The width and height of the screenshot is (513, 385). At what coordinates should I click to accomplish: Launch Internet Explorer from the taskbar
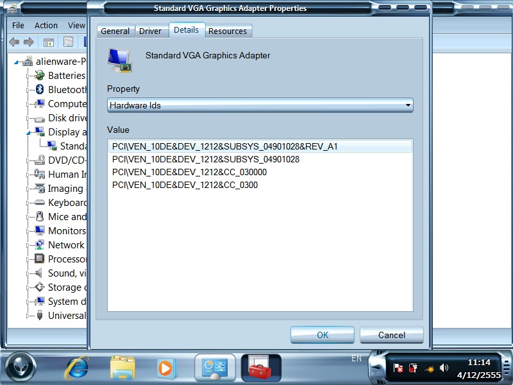pos(77,367)
